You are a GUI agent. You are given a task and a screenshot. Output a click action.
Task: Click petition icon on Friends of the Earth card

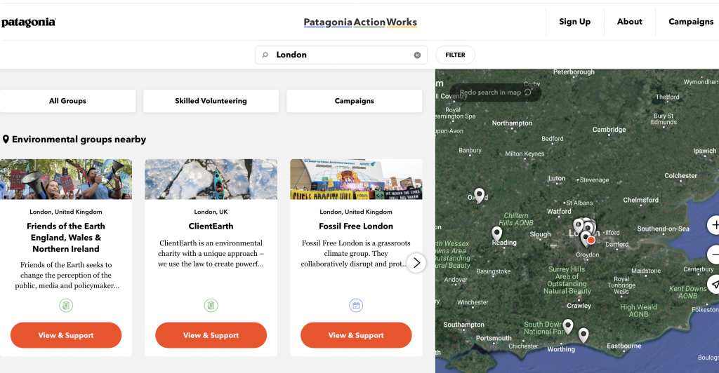tap(66, 305)
